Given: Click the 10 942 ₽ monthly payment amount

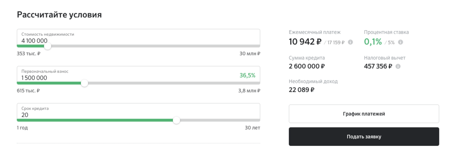Looking at the screenshot, I should [305, 42].
